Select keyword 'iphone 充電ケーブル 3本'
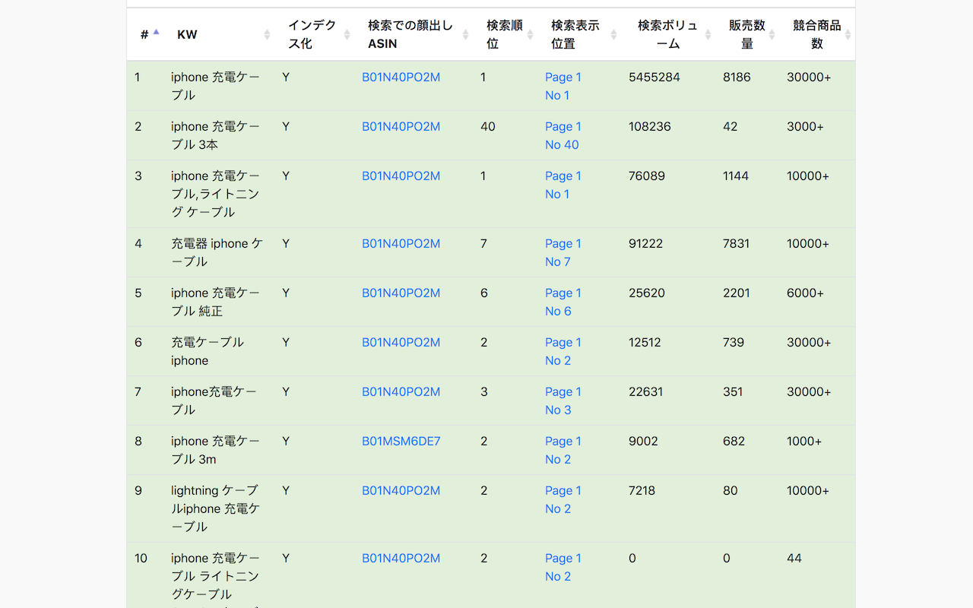The image size is (973, 608). point(215,135)
